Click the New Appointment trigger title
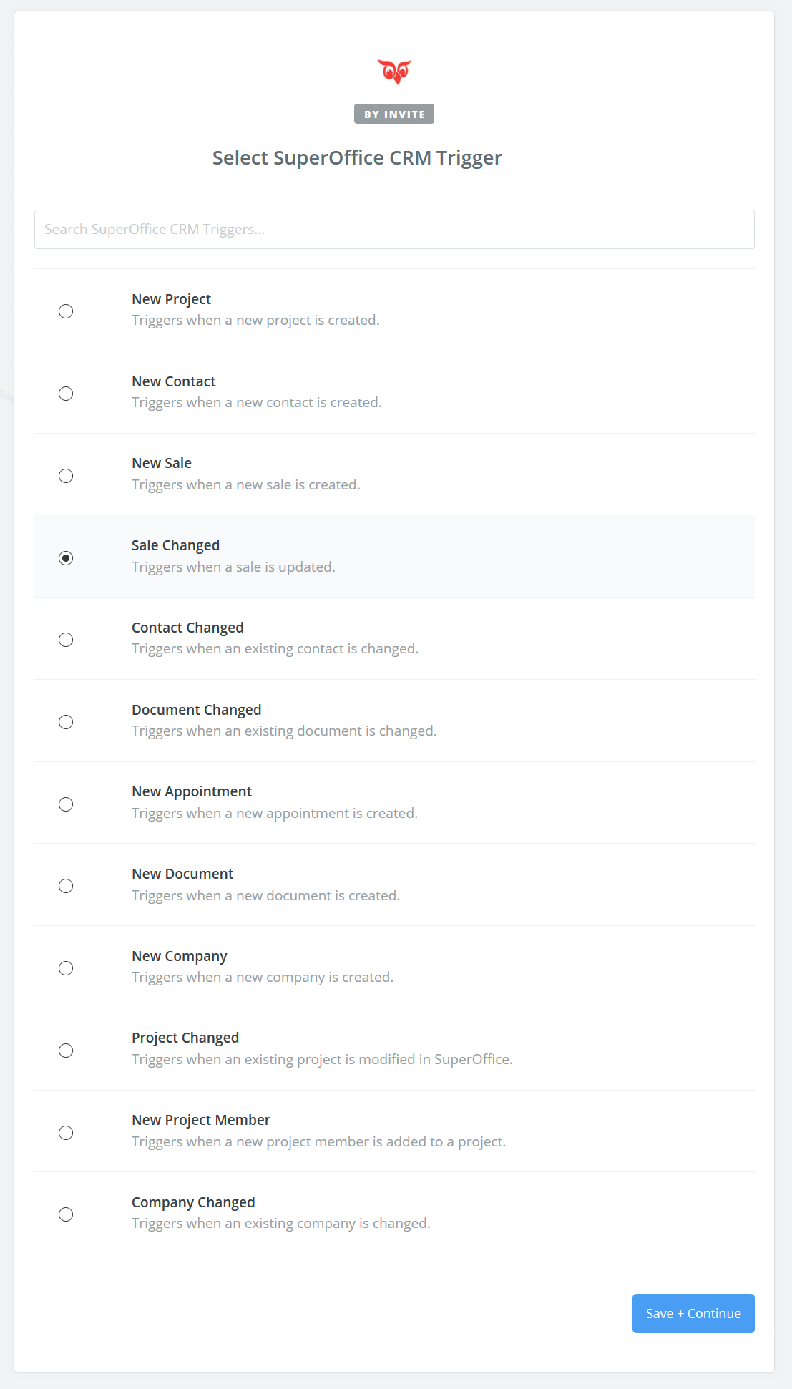Viewport: 792px width, 1389px height. (192, 791)
